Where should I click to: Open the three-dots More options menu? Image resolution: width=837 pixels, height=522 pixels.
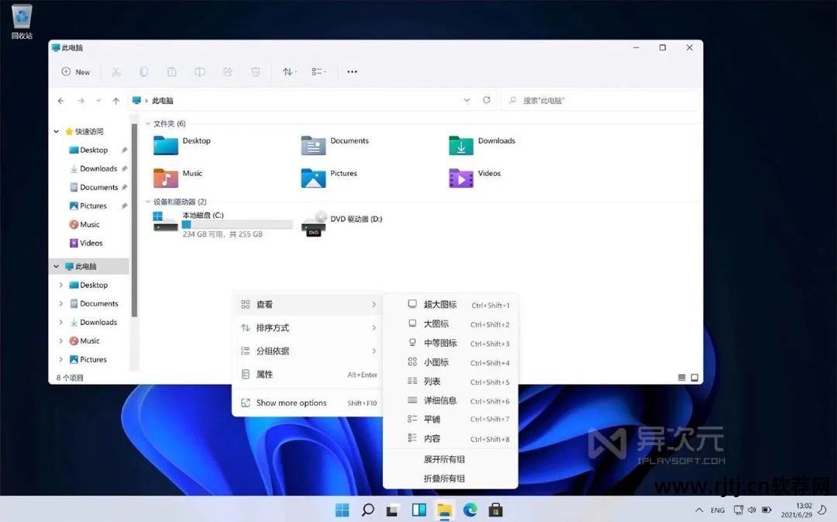point(352,72)
